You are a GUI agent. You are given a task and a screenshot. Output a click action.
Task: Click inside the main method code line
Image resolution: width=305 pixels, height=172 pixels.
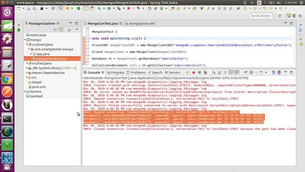click(x=119, y=38)
